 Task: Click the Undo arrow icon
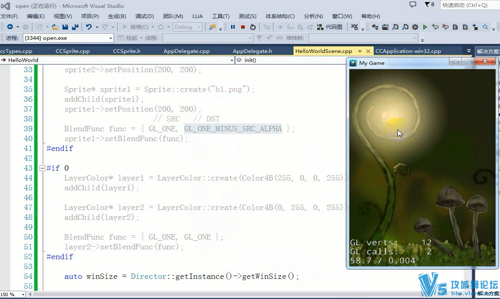[89, 27]
